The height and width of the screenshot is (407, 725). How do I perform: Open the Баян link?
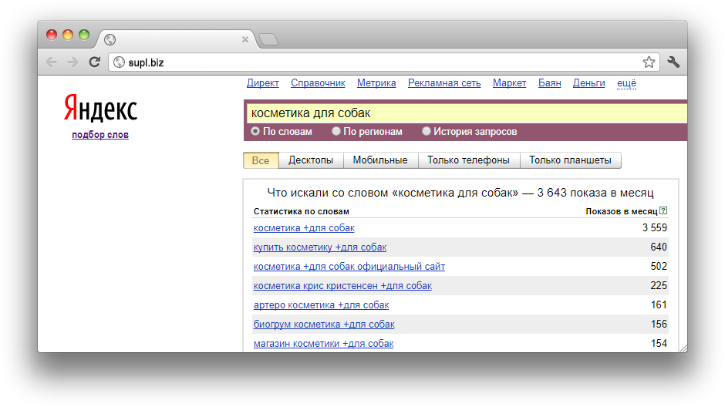550,83
